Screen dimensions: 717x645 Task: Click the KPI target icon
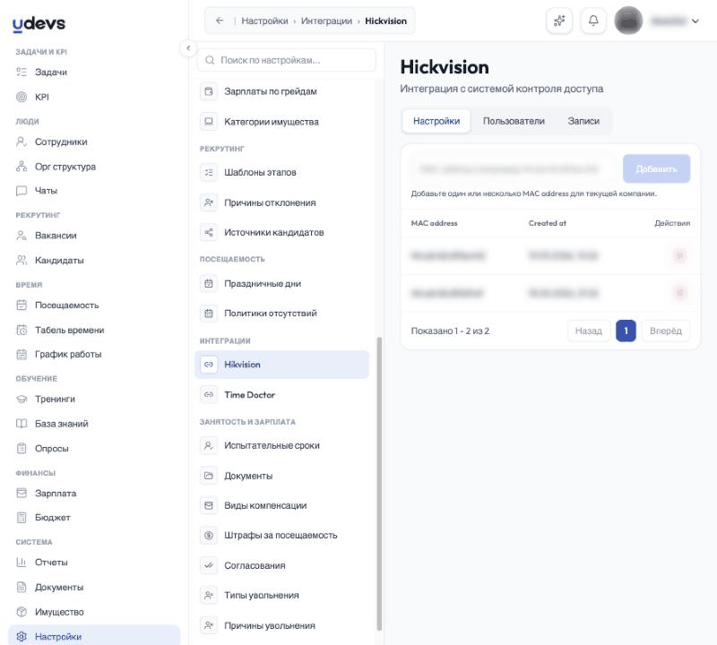(22, 97)
